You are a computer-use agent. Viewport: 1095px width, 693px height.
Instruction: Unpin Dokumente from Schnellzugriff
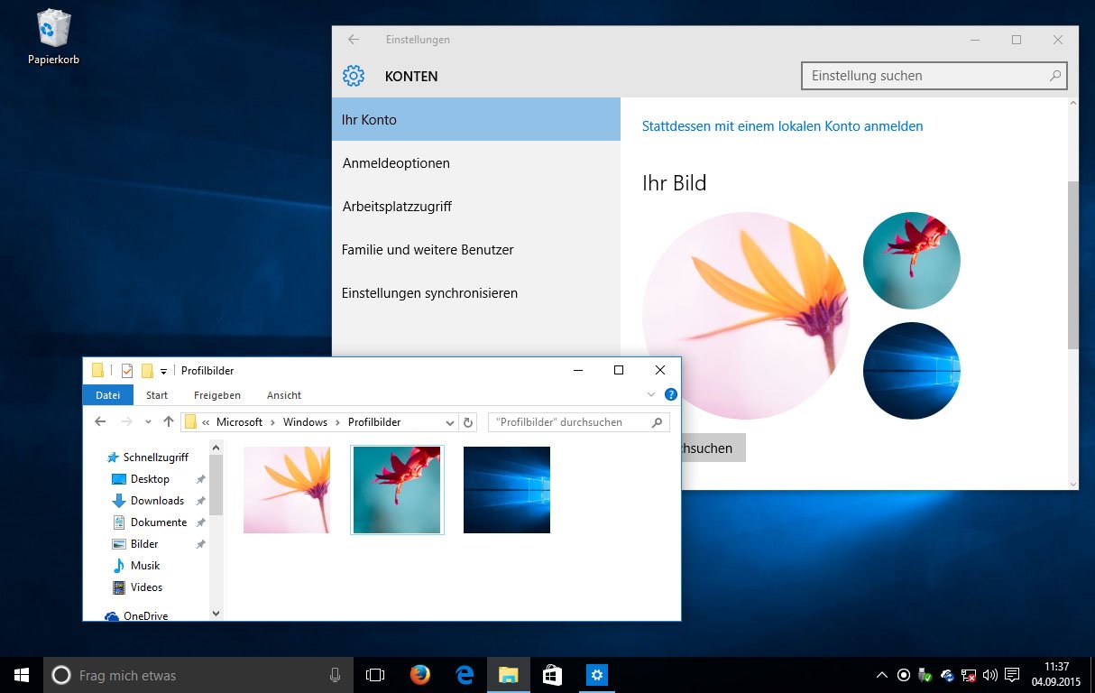[200, 522]
